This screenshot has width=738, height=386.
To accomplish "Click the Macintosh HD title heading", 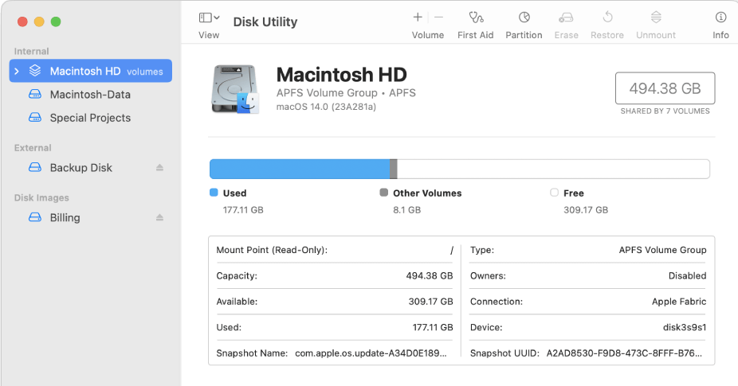I will pyautogui.click(x=342, y=75).
